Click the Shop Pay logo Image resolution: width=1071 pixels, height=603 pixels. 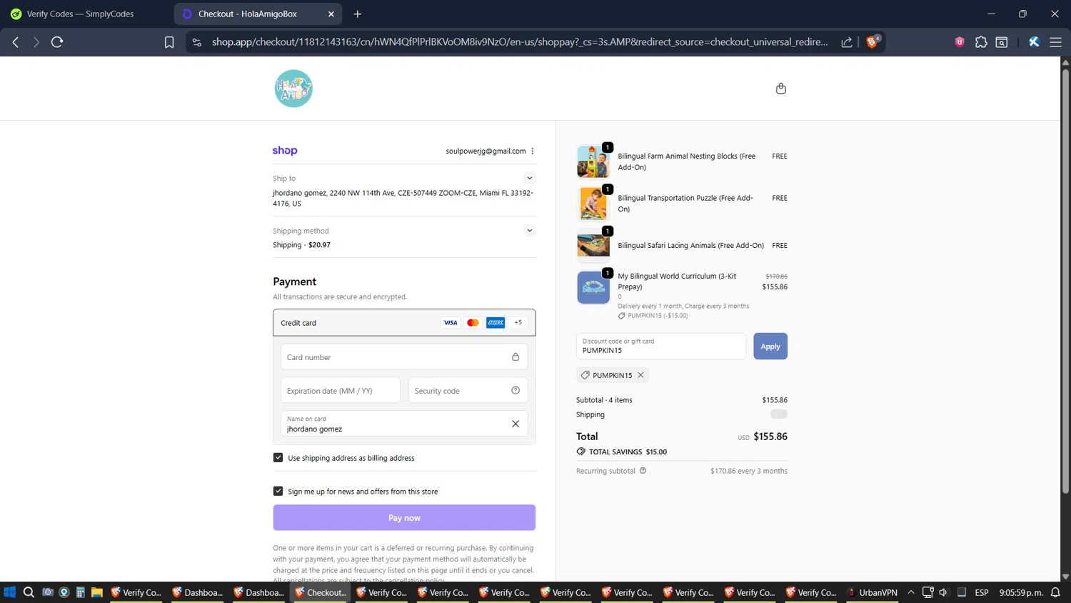click(285, 151)
